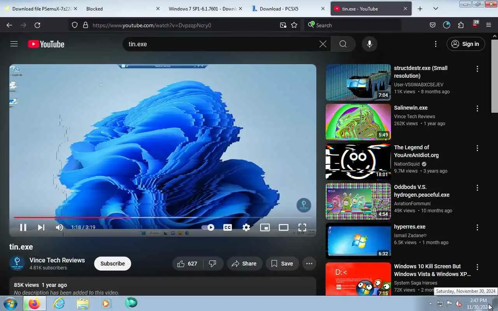Image resolution: width=498 pixels, height=311 pixels.
Task: Toggle autoplay switch in player
Action: [x=208, y=227]
